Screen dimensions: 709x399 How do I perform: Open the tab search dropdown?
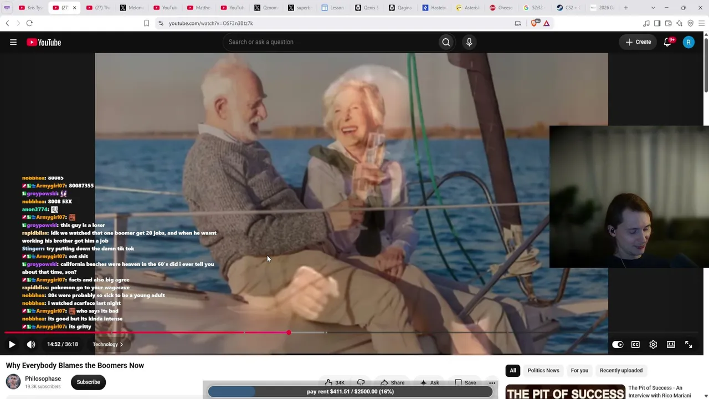coord(653,8)
